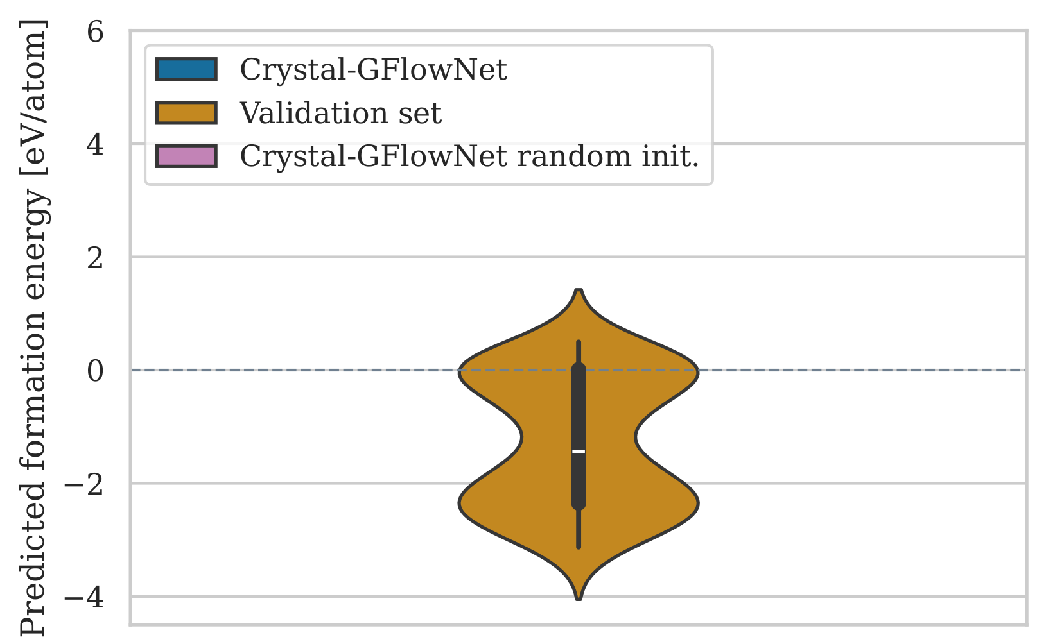Viewport: 1046px width, 644px height.
Task: Click the orange Validation set legend swatch
Action: tap(186, 113)
